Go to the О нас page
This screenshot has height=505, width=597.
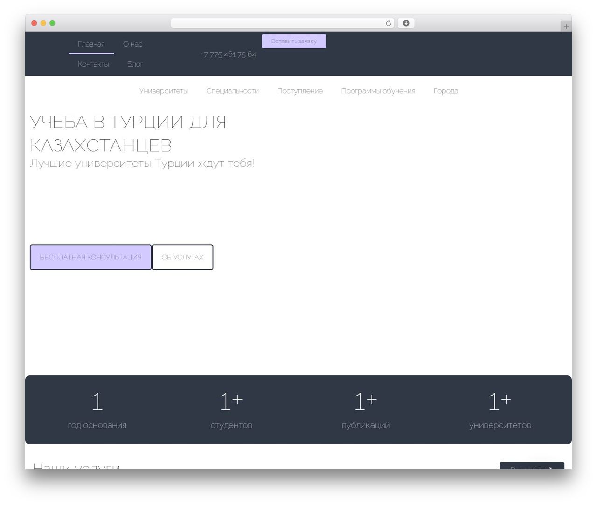pyautogui.click(x=132, y=44)
